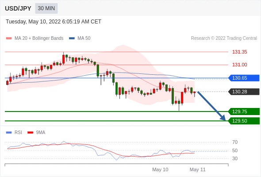261x177 pixels.
Task: Click the May 10 date axis label
Action: click(160, 169)
